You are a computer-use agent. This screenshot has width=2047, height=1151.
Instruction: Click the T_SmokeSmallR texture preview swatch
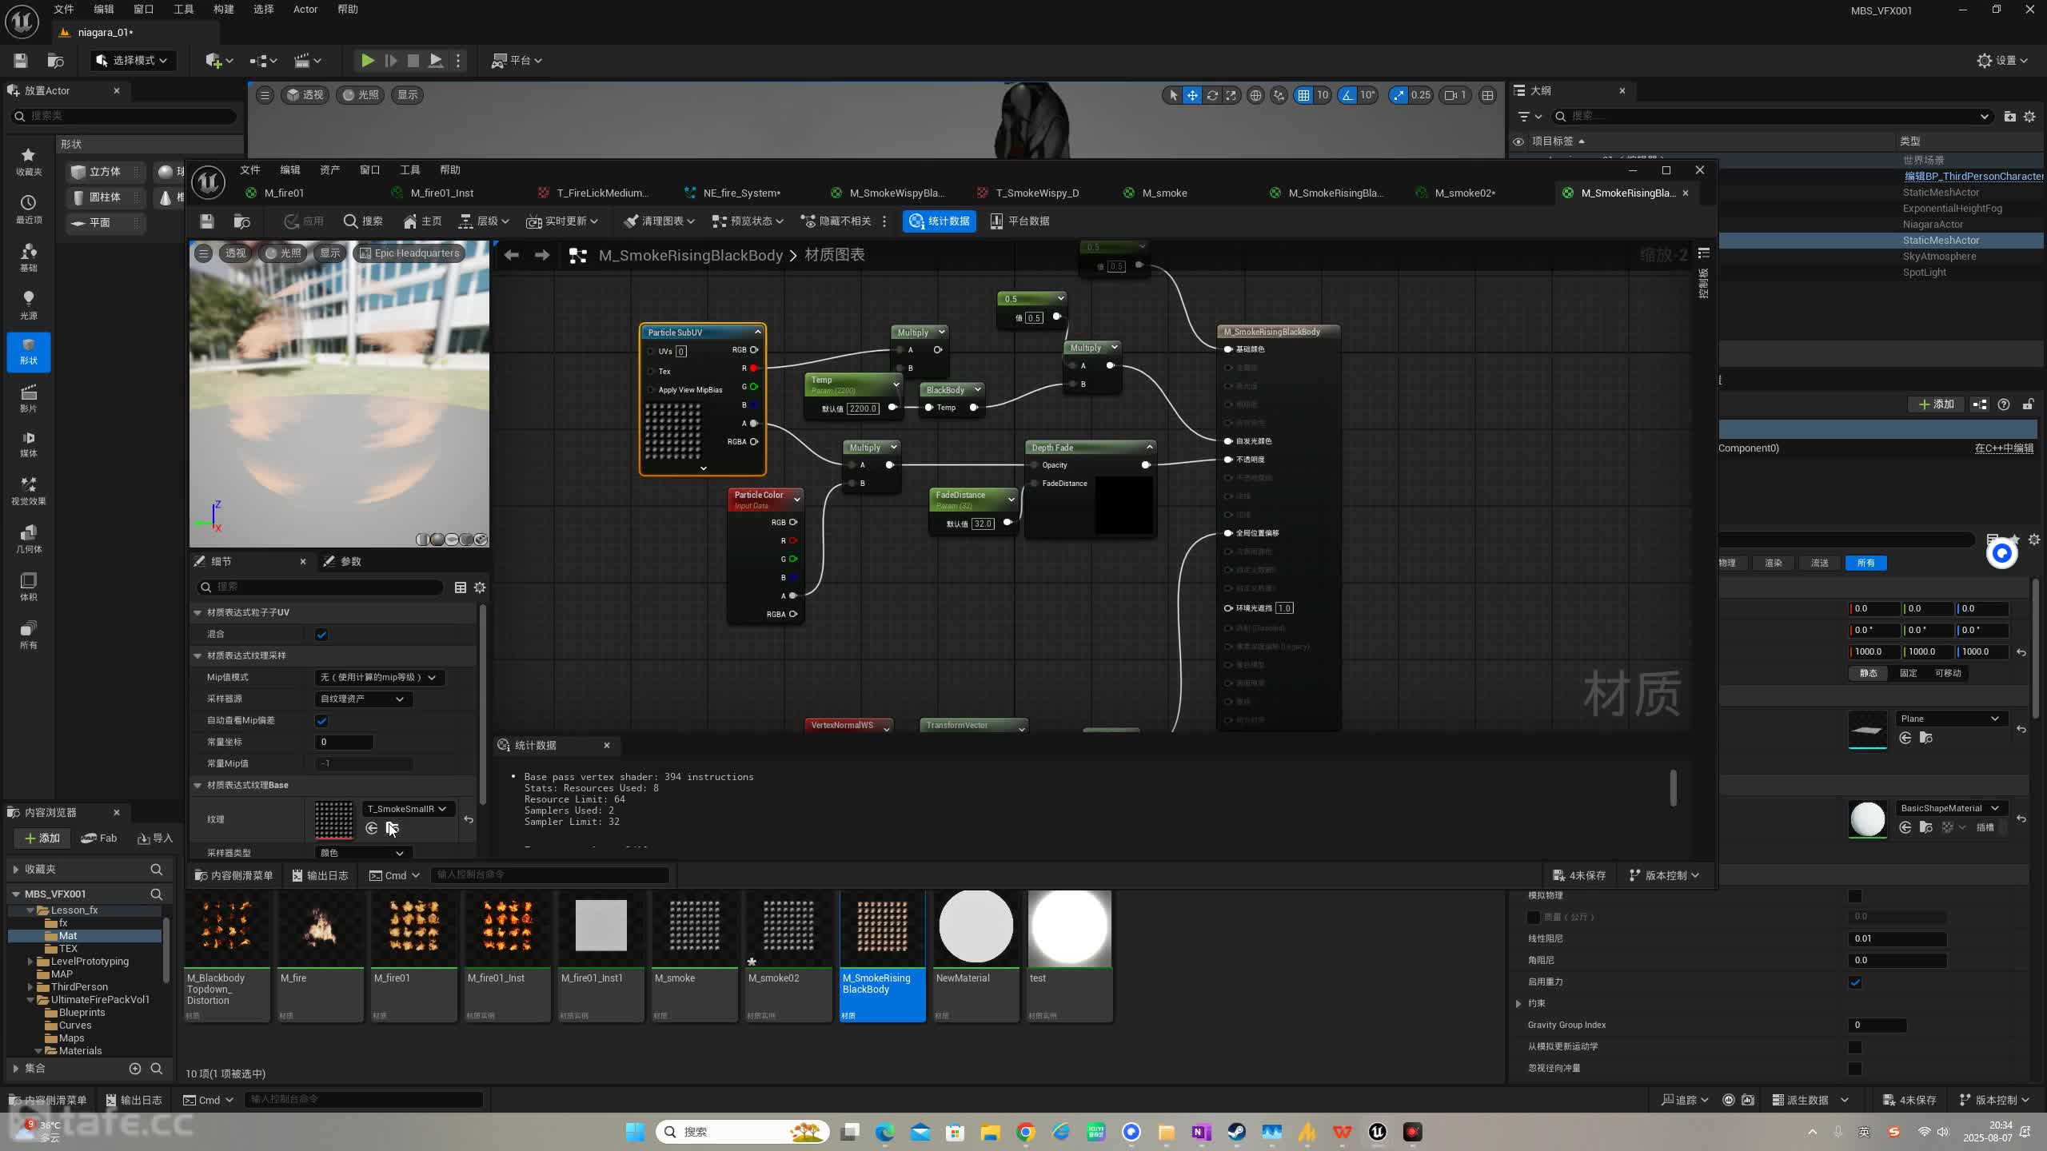tap(333, 820)
